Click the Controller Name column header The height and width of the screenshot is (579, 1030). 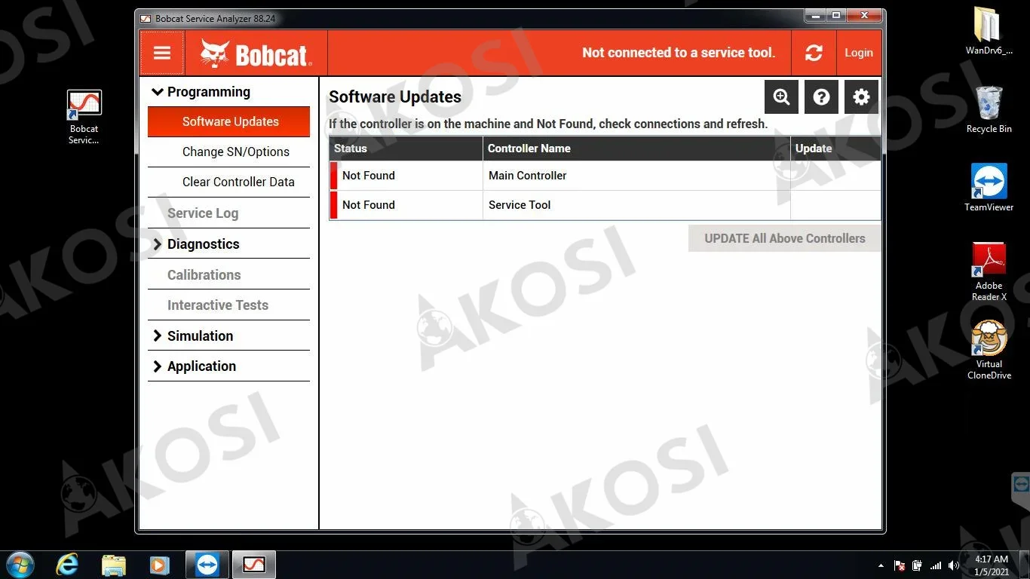[636, 149]
